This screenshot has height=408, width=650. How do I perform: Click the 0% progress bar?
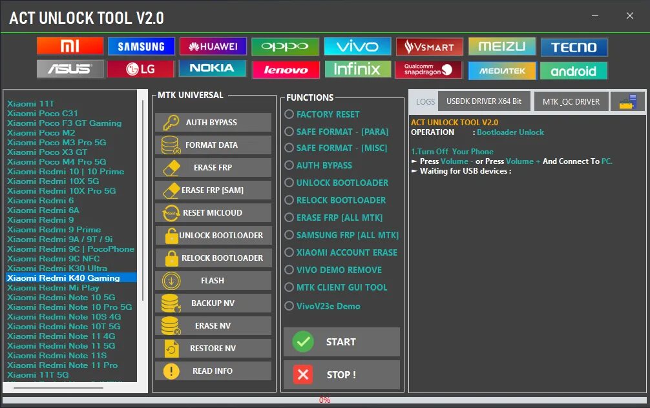click(x=324, y=400)
